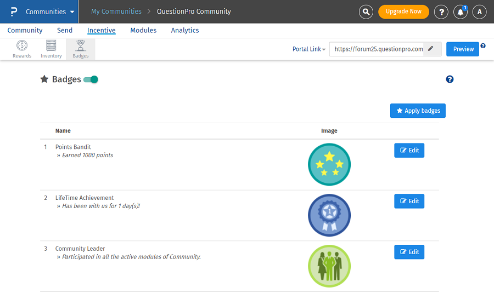Click the My Communities breadcrumb link
This screenshot has width=494, height=293.
tap(116, 12)
